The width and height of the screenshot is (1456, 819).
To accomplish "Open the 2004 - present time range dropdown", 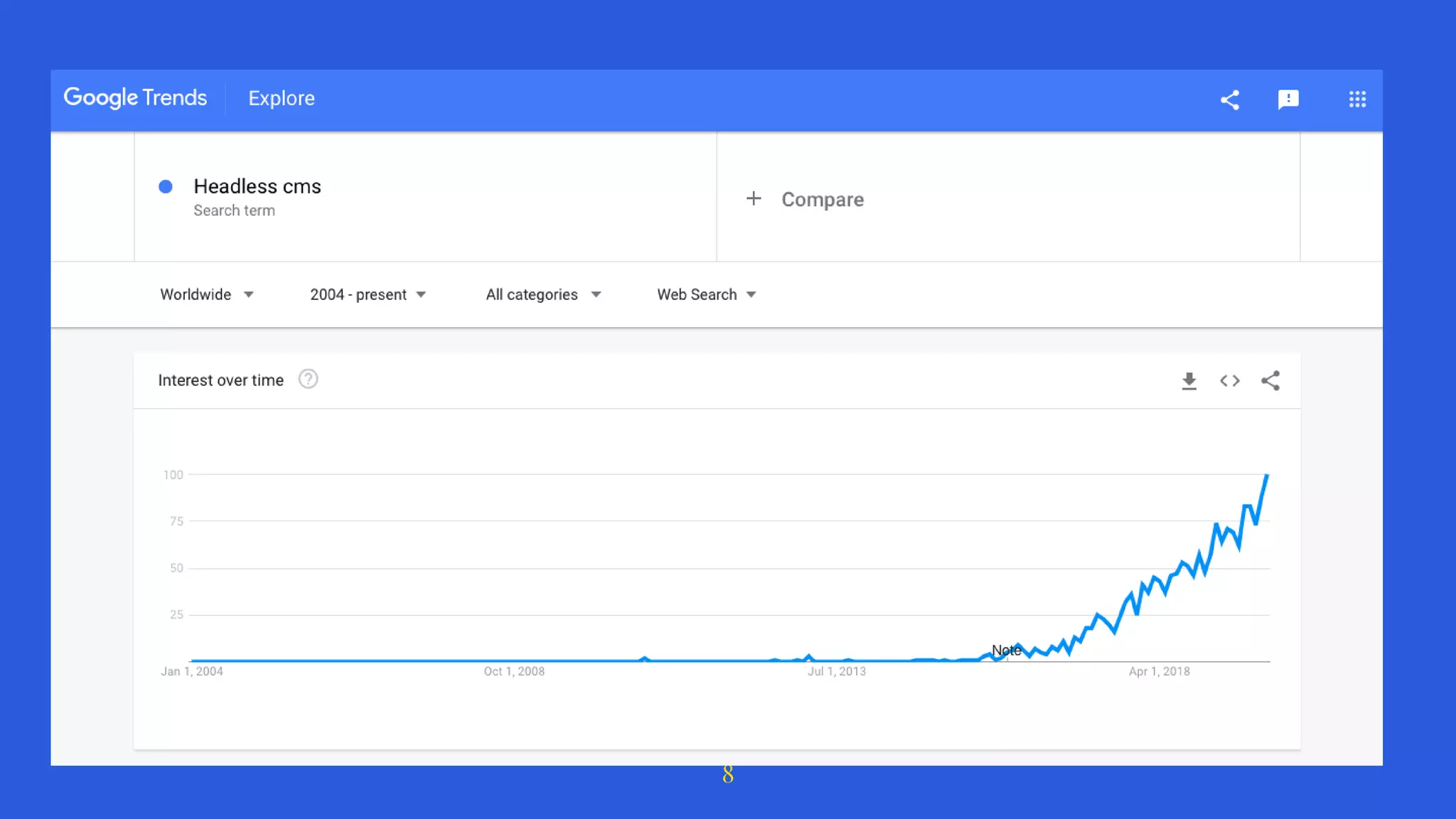I will [x=368, y=294].
